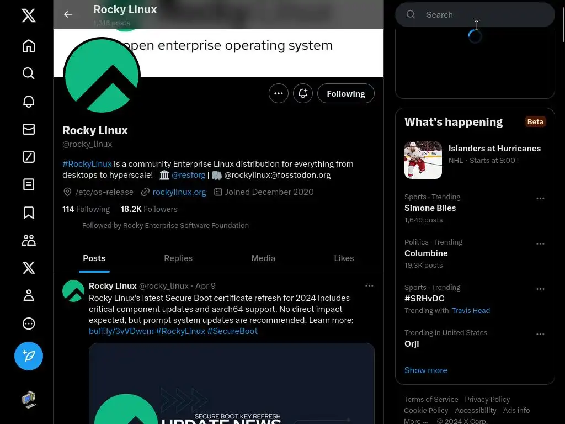Open the profile's three-dot more options button
Viewport: 565px width, 424px height.
tap(279, 93)
